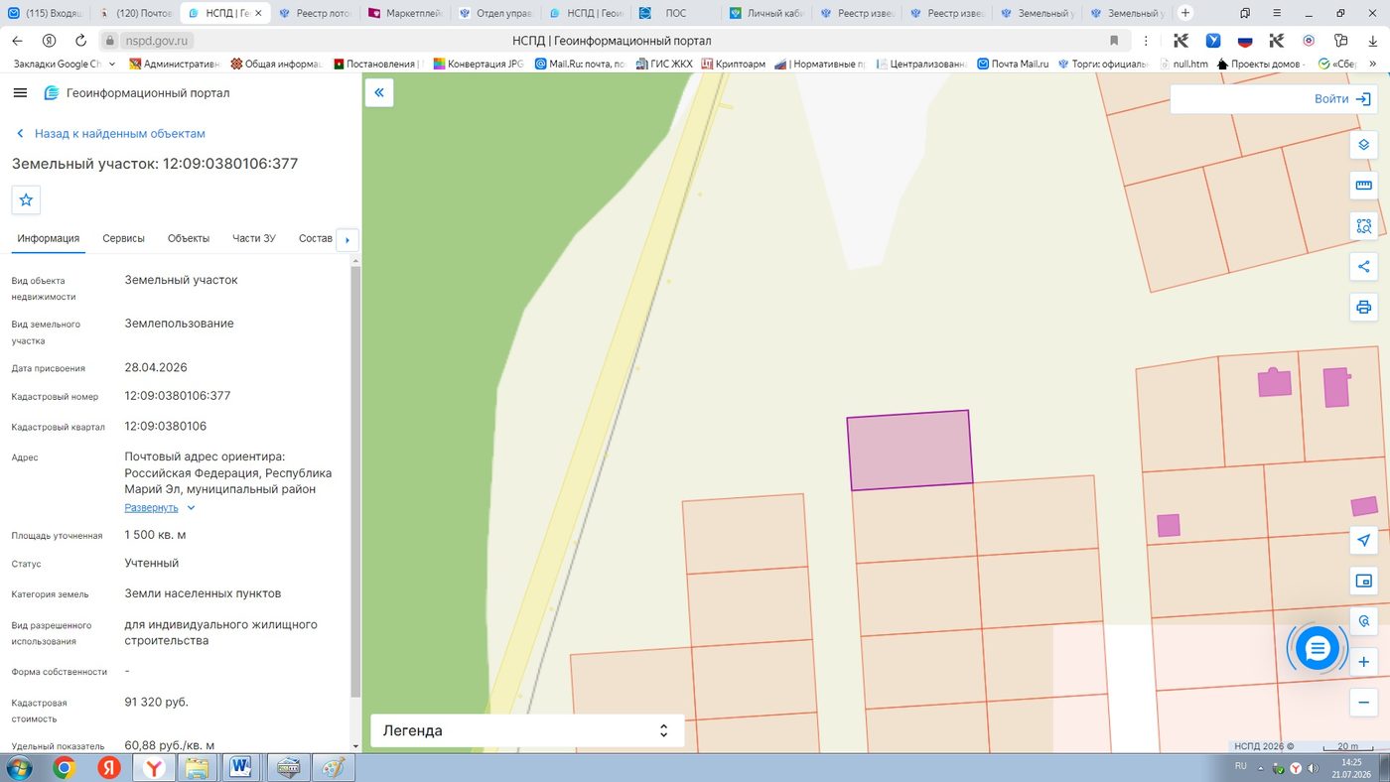Locate my position with arrow icon
The width and height of the screenshot is (1390, 782).
tap(1364, 540)
